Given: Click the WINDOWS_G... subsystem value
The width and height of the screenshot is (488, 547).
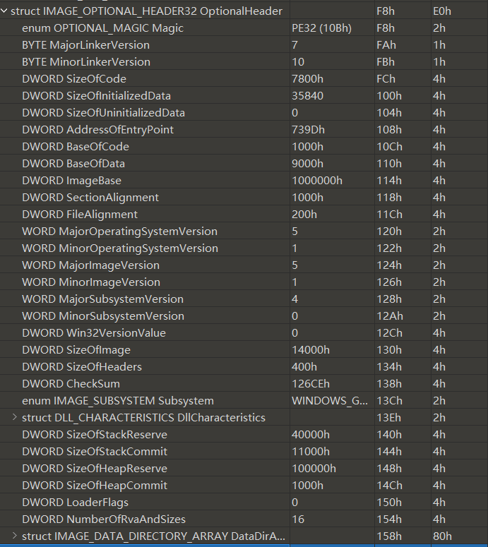Looking at the screenshot, I should pyautogui.click(x=329, y=401).
